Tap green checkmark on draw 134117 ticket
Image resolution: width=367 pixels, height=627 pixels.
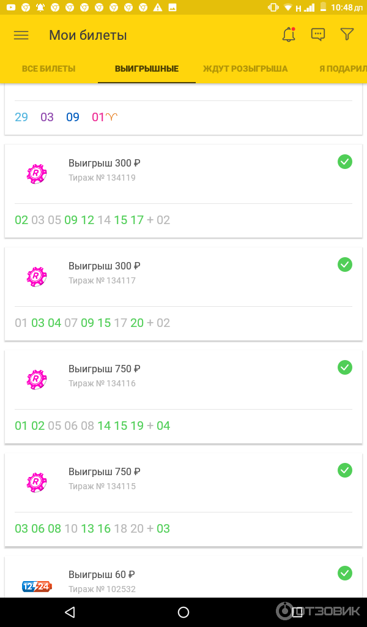click(345, 265)
